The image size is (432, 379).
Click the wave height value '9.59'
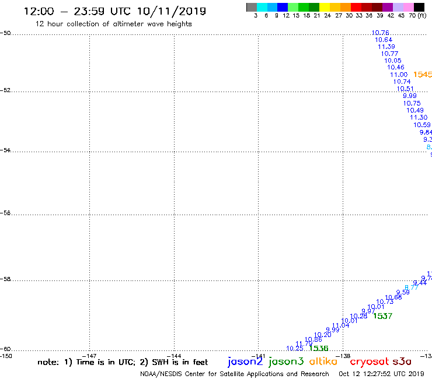pos(403,292)
